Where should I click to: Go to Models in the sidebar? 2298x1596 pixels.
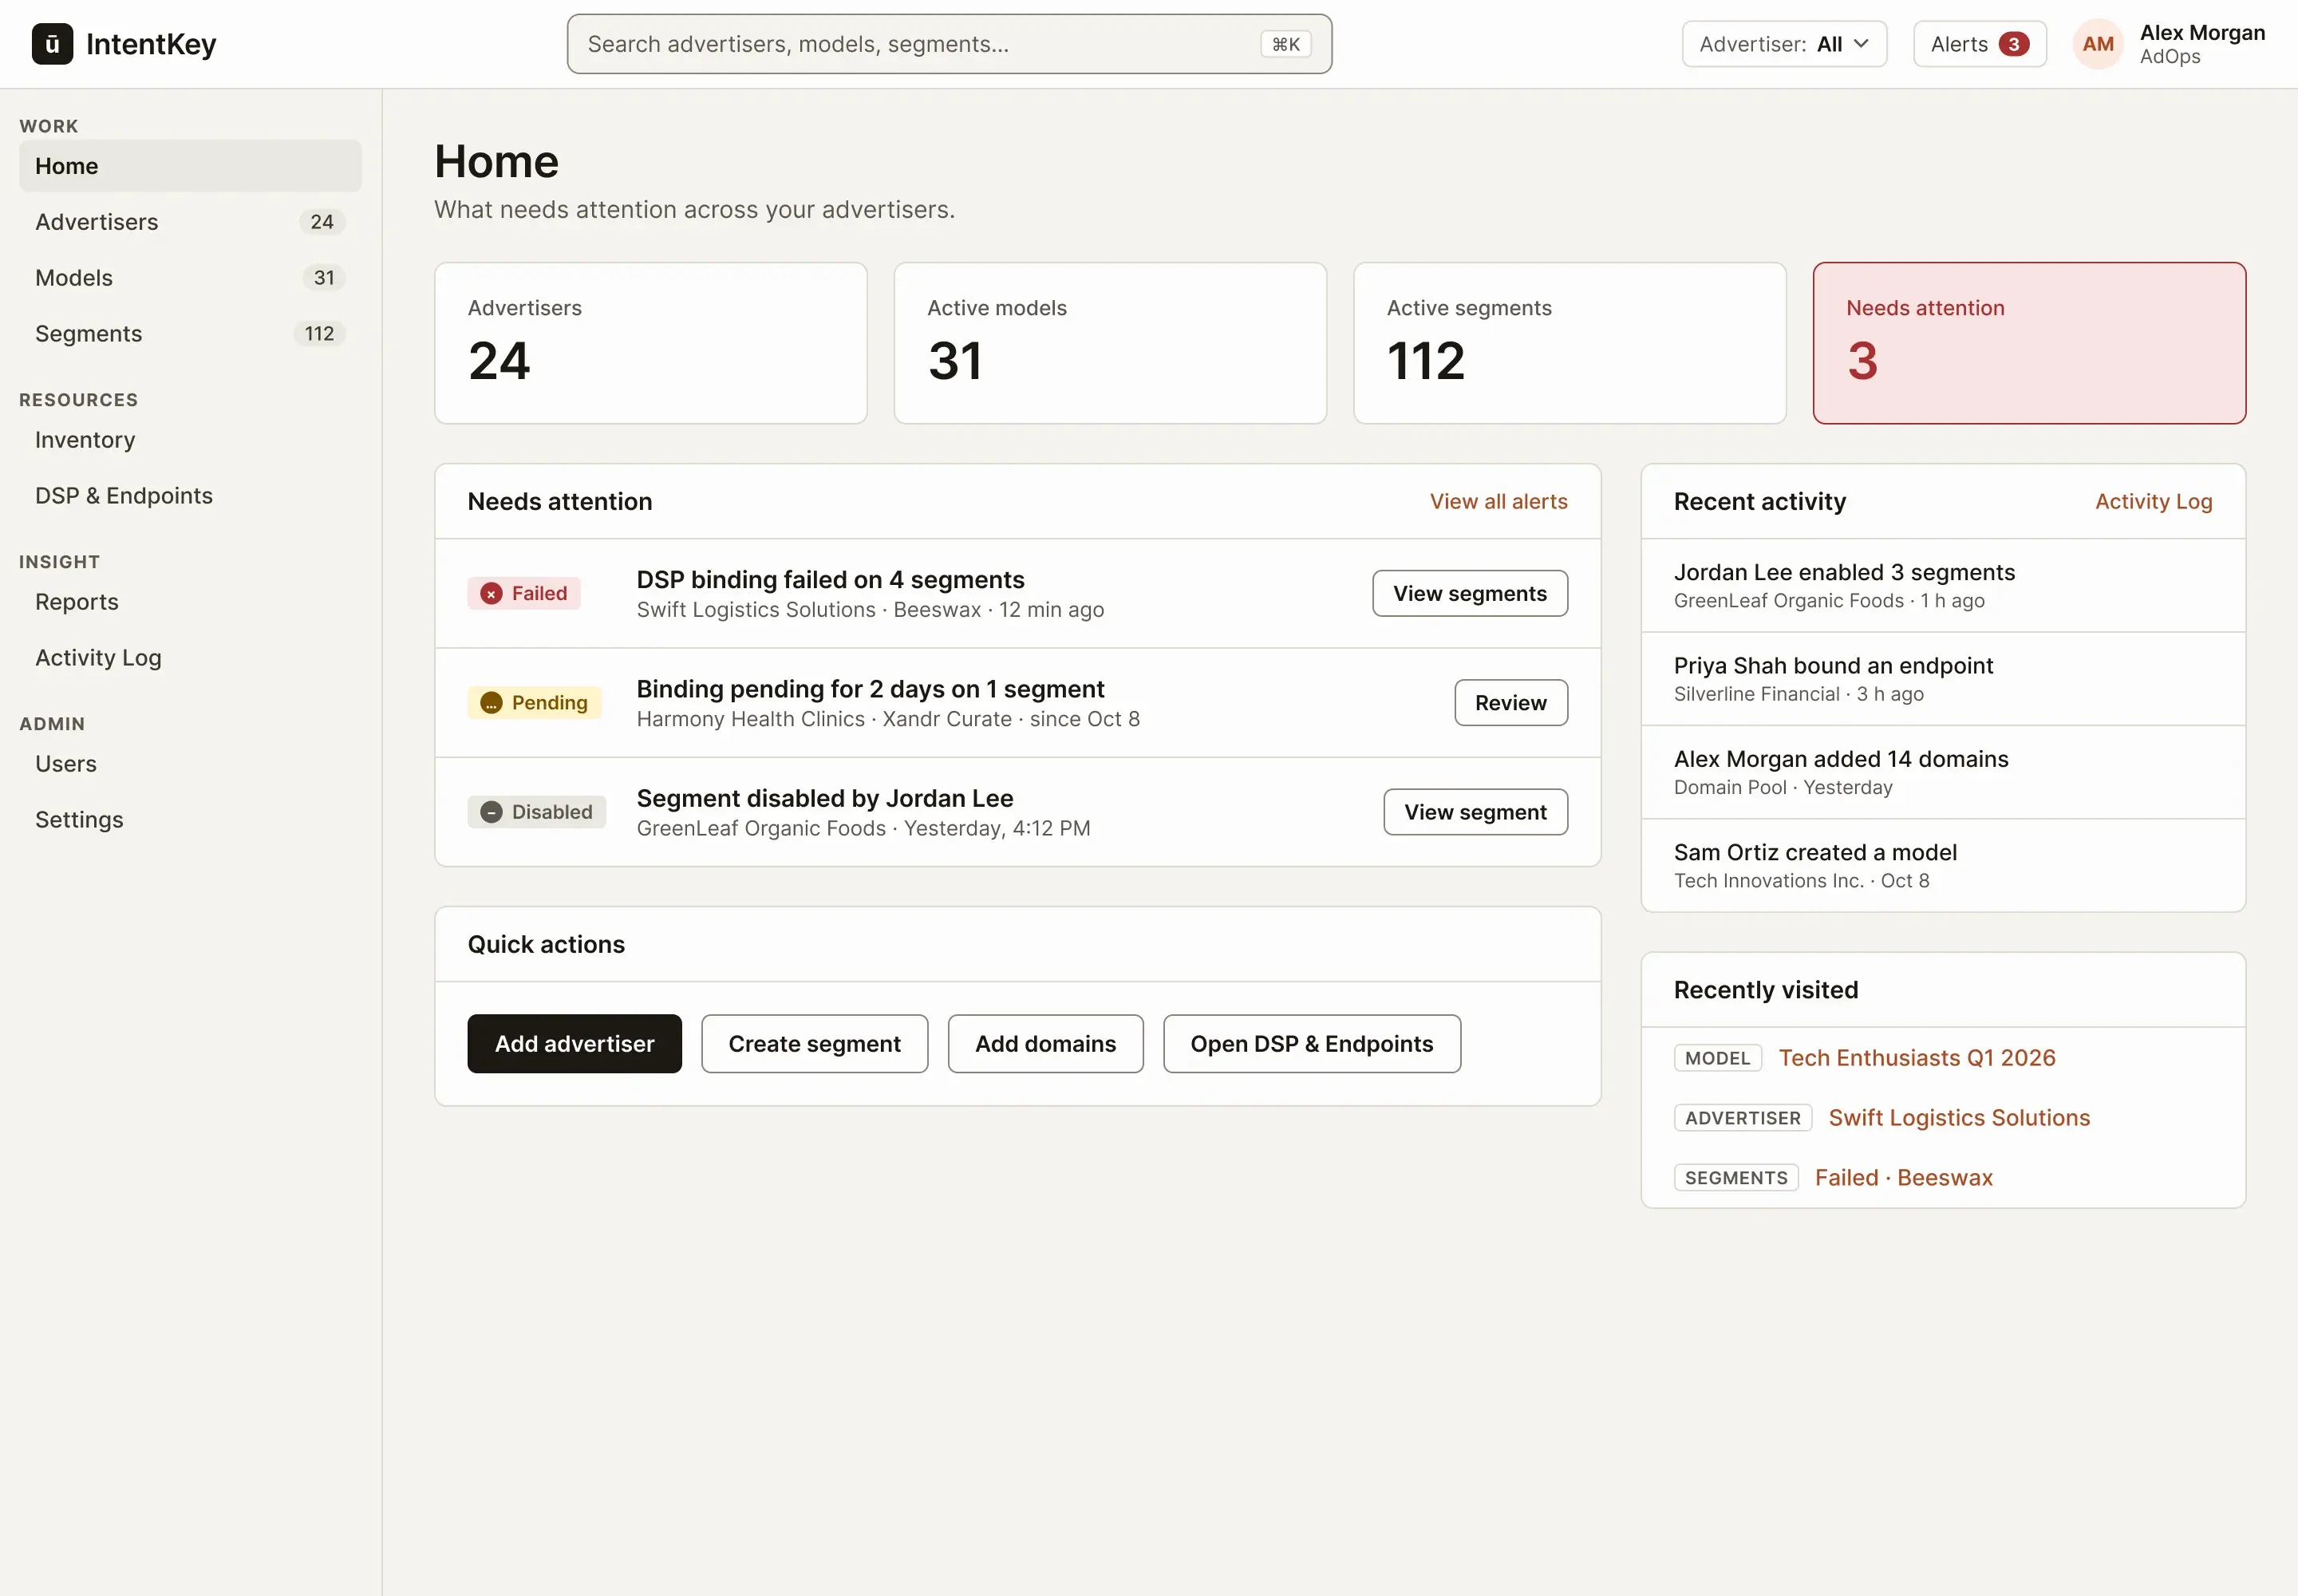pos(190,278)
